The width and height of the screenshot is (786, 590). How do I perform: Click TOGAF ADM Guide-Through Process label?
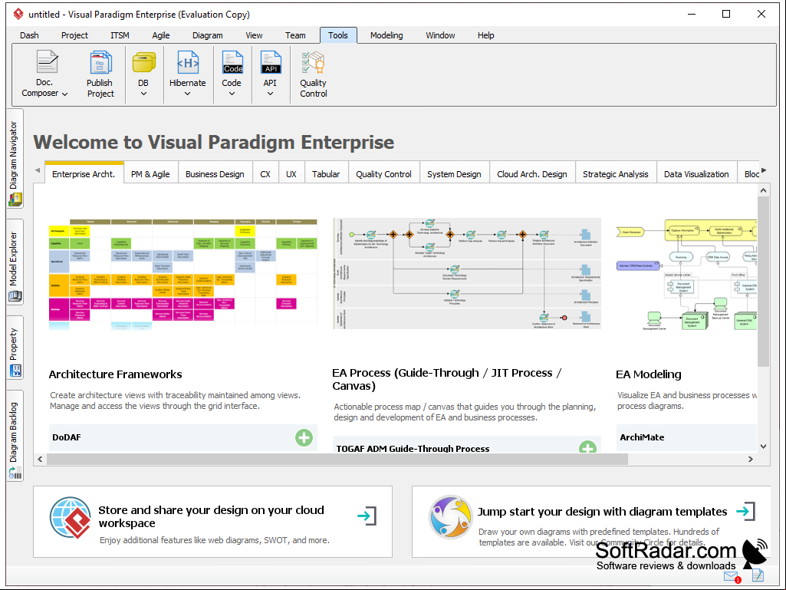(x=413, y=449)
